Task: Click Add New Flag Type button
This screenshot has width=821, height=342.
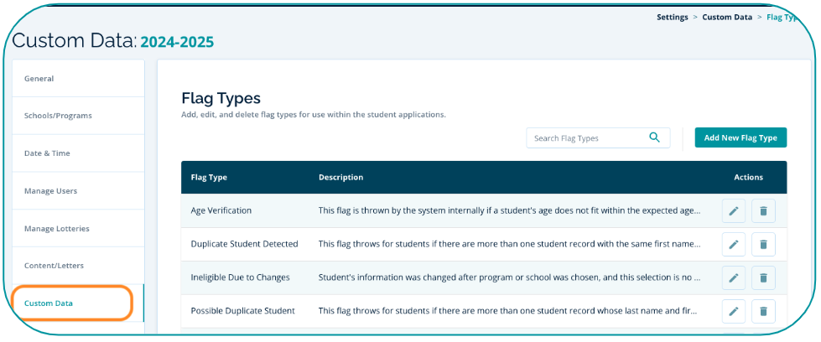Action: 740,137
